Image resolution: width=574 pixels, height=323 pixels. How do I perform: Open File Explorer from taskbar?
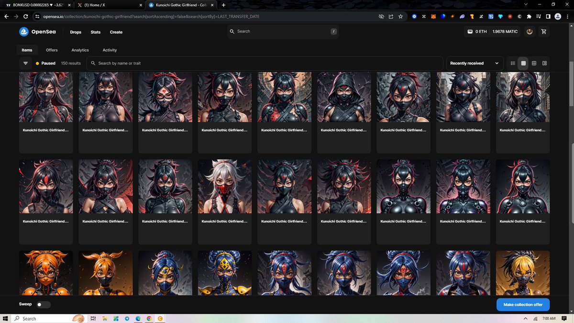(104, 318)
